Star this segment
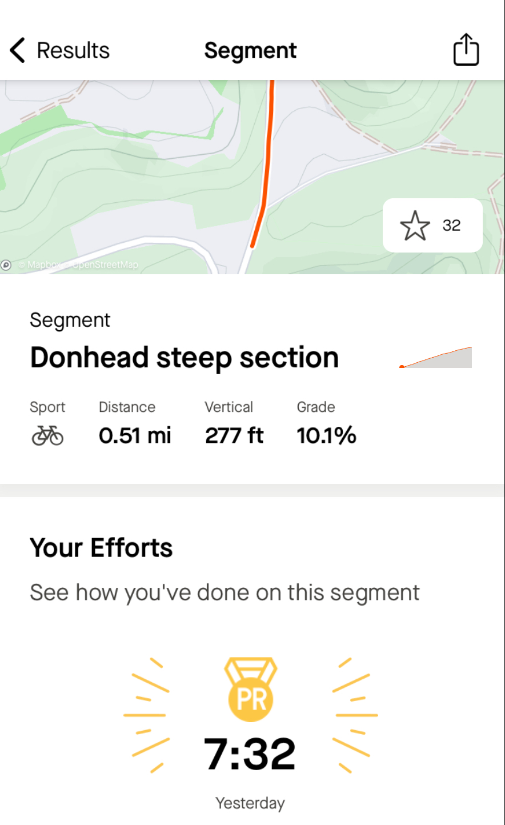Screen dimensions: 505x825 415,226
